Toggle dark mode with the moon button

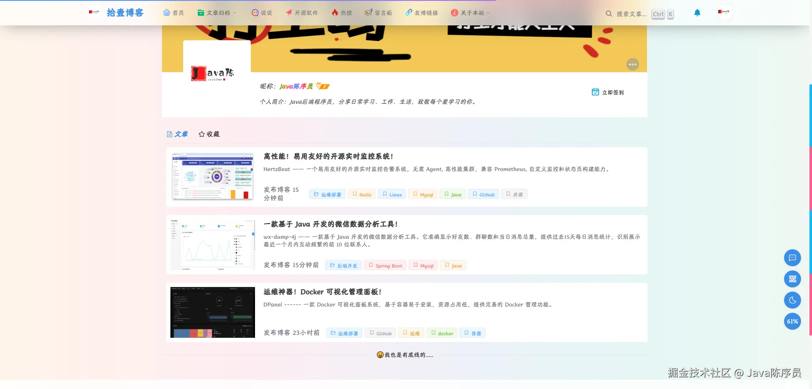pyautogui.click(x=793, y=300)
